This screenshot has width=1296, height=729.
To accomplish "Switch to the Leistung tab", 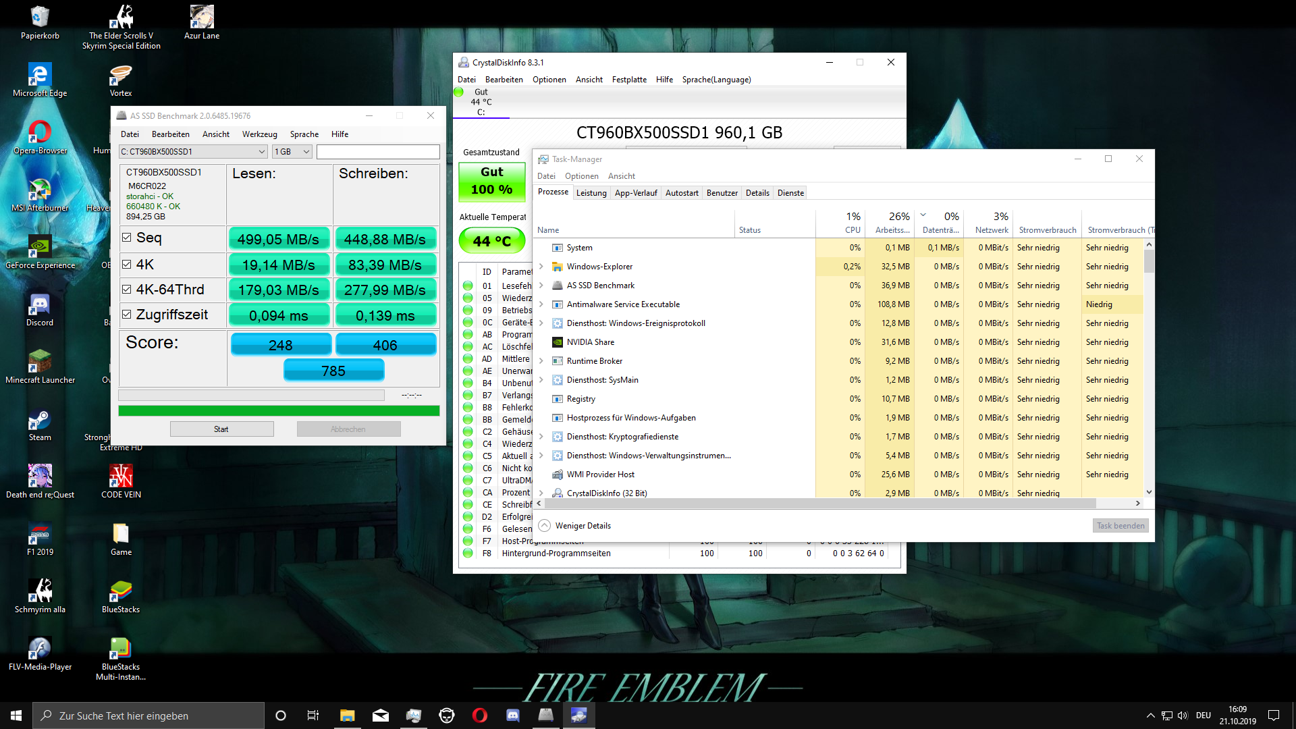I will click(x=591, y=193).
